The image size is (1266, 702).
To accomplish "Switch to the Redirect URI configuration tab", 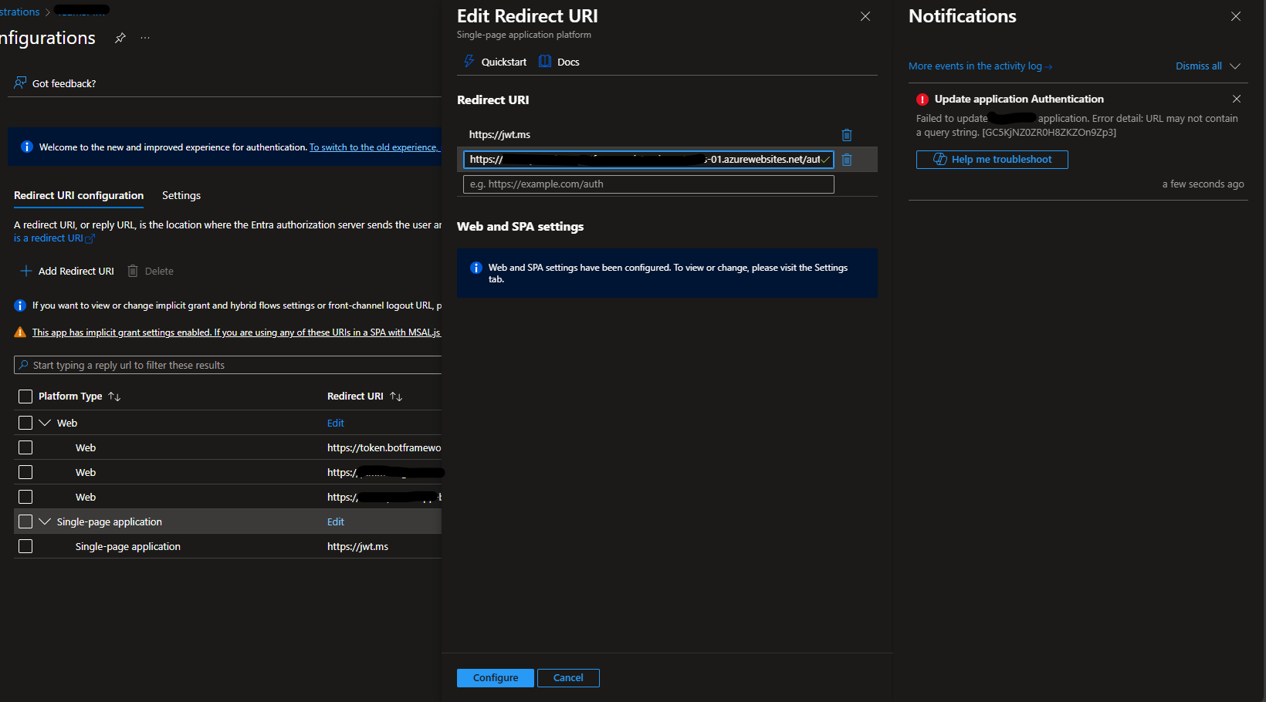I will click(x=79, y=196).
